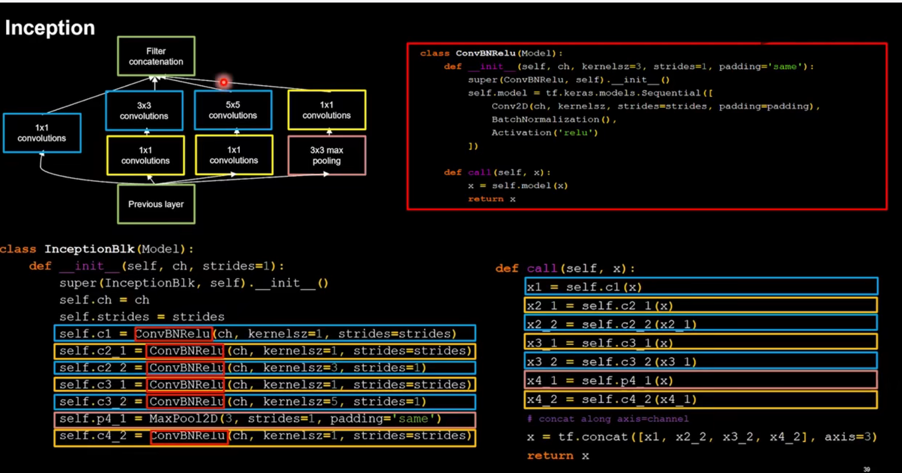The height and width of the screenshot is (473, 902).
Task: Click the 1x1 convolutions box above max pooling
Action: click(327, 110)
